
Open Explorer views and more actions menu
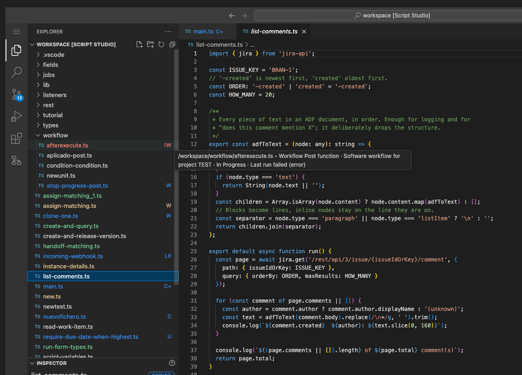click(x=168, y=32)
